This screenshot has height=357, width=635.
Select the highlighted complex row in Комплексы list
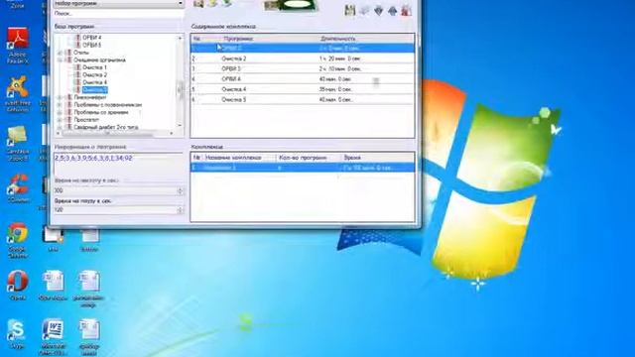[x=303, y=168]
